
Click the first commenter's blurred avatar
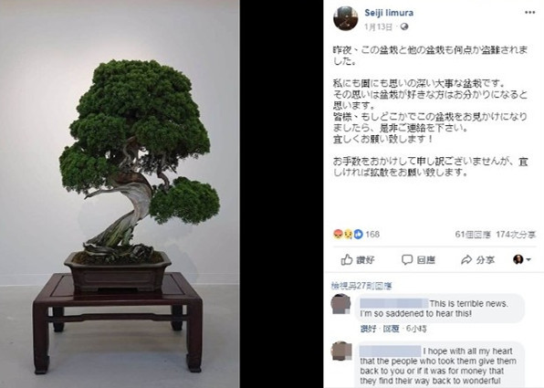pyautogui.click(x=340, y=304)
